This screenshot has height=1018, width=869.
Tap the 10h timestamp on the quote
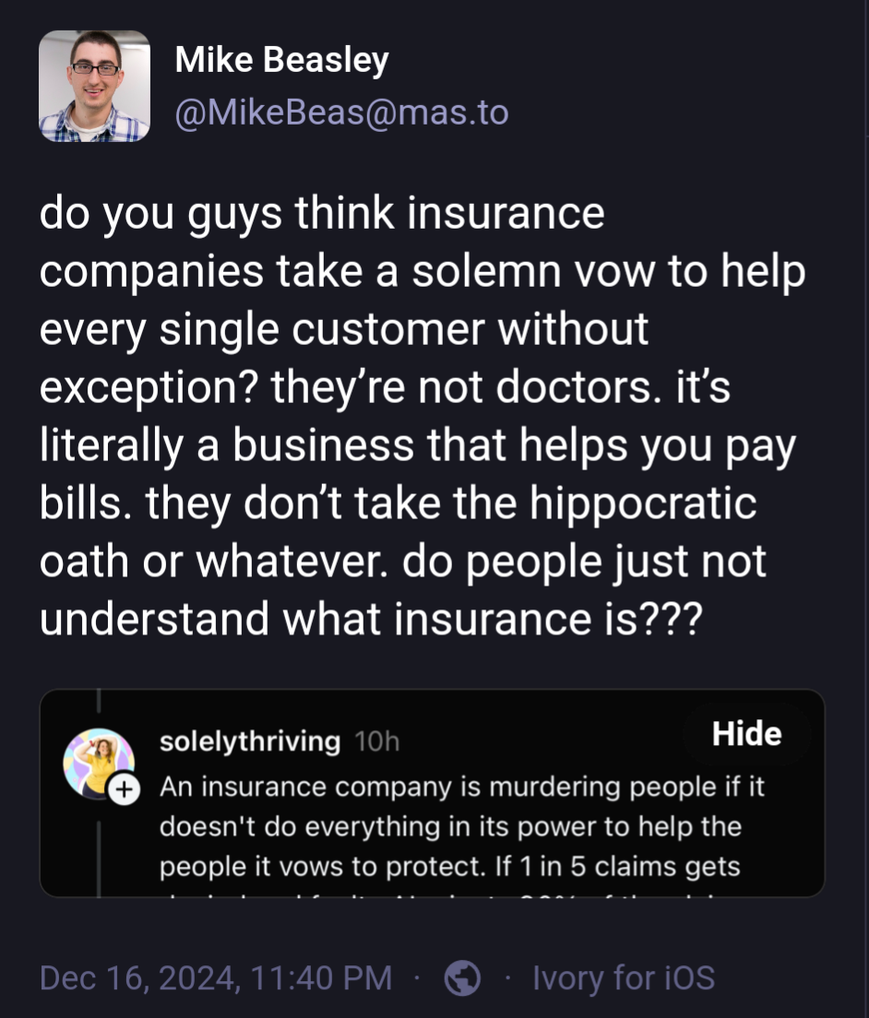[377, 742]
